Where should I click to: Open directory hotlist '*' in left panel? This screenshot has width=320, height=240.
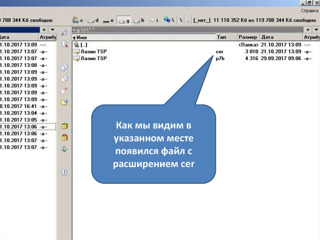(44, 30)
